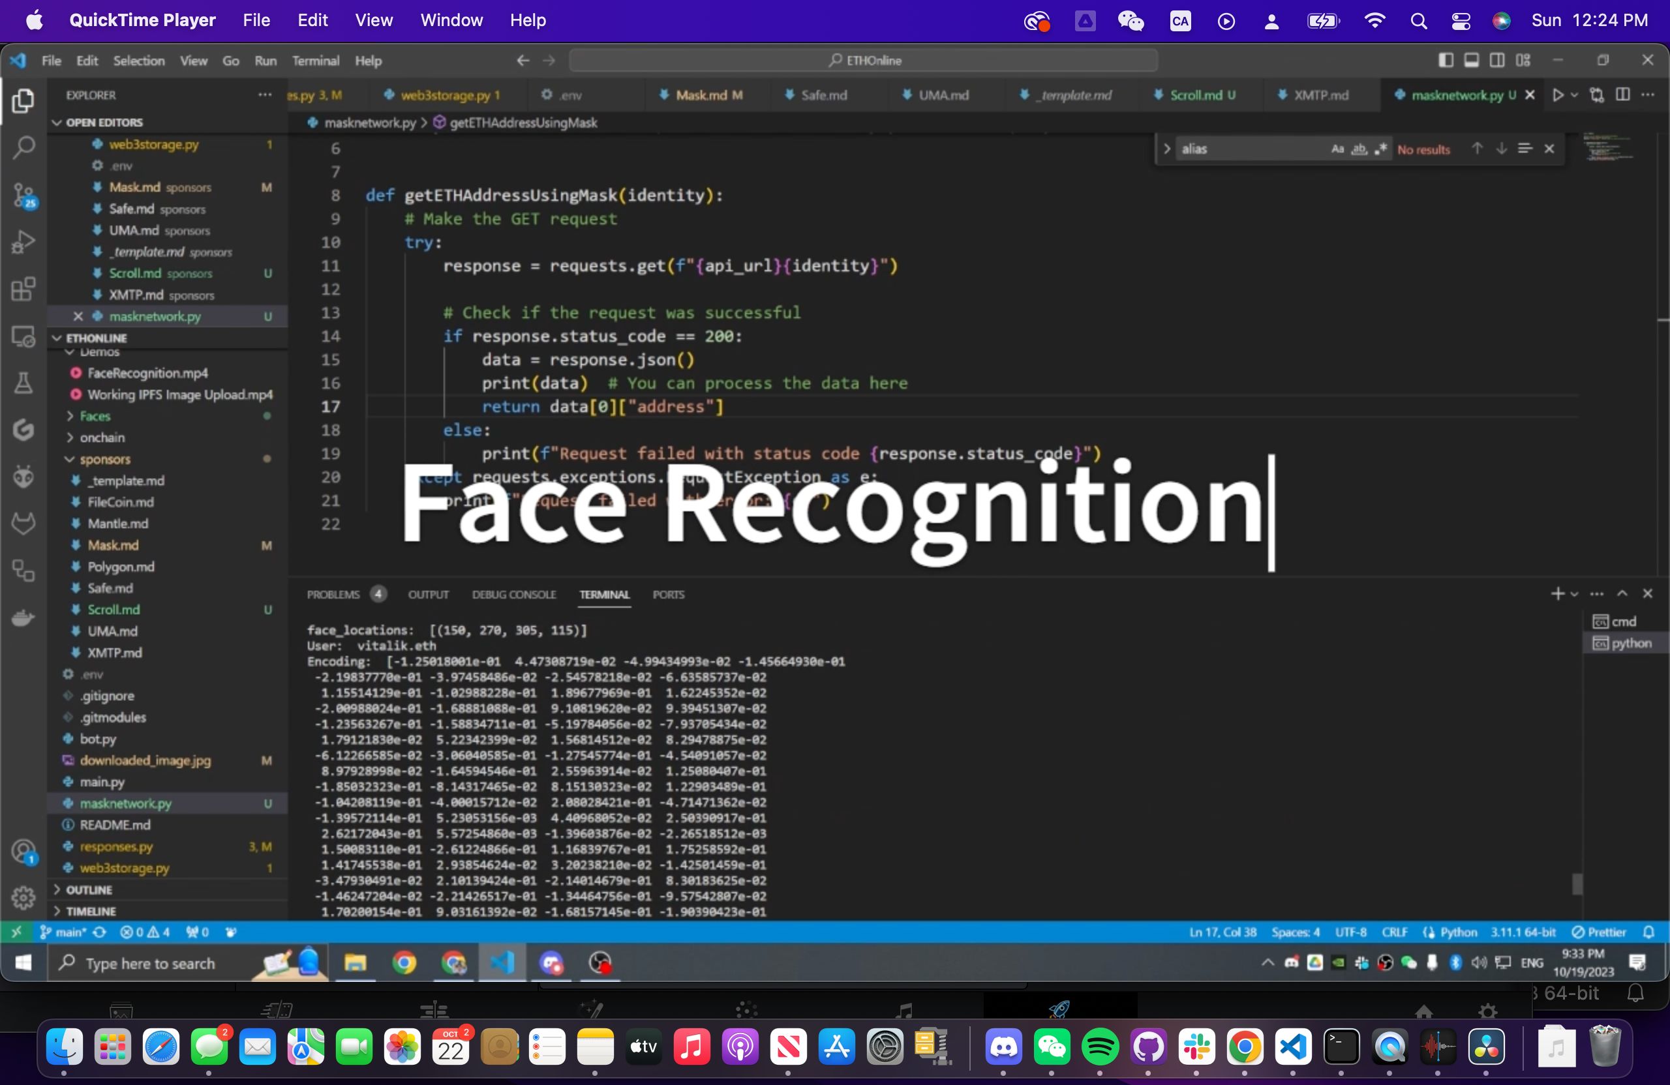Open Accounts icon in activity bar
The width and height of the screenshot is (1670, 1085).
[23, 852]
